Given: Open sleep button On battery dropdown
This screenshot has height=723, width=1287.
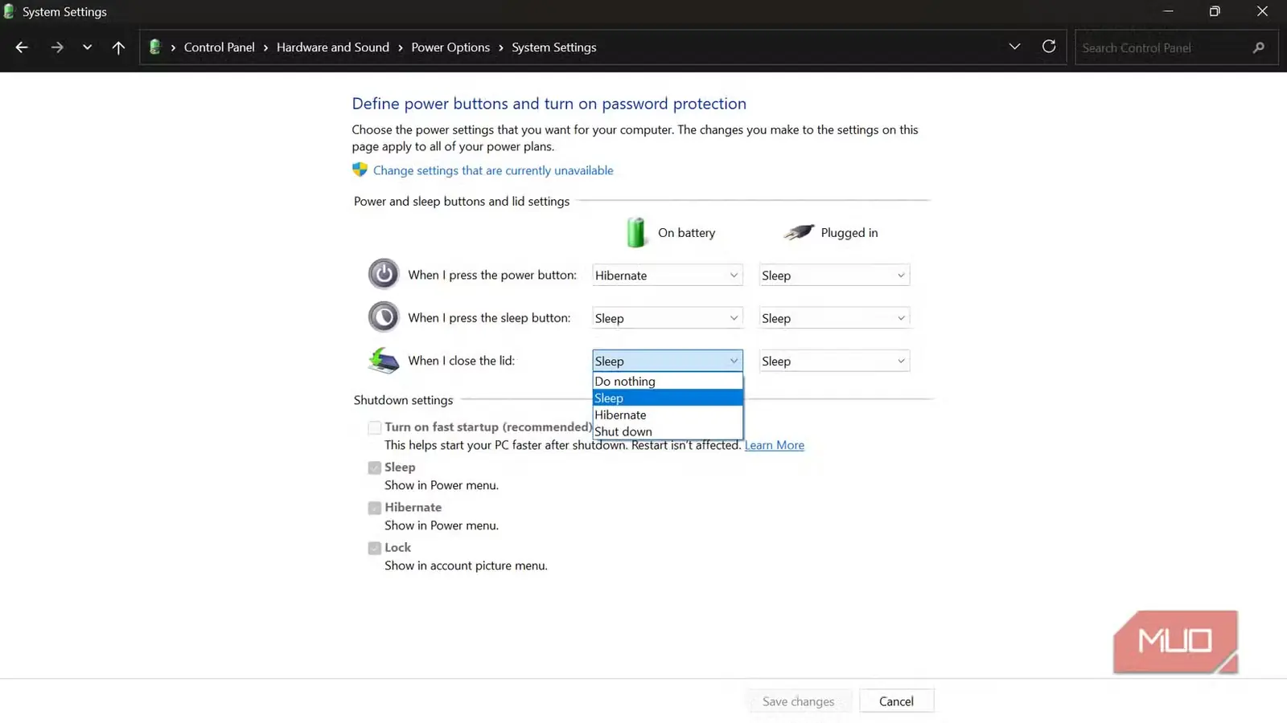Looking at the screenshot, I should [x=668, y=318].
